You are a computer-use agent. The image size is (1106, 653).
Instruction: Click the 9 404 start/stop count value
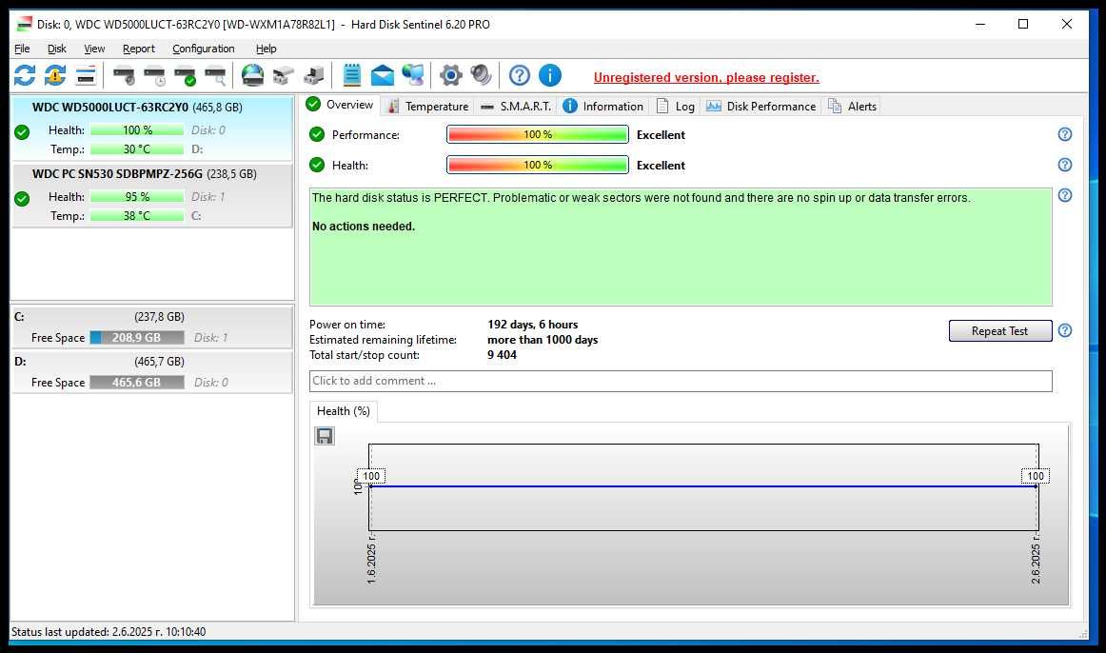pos(502,355)
